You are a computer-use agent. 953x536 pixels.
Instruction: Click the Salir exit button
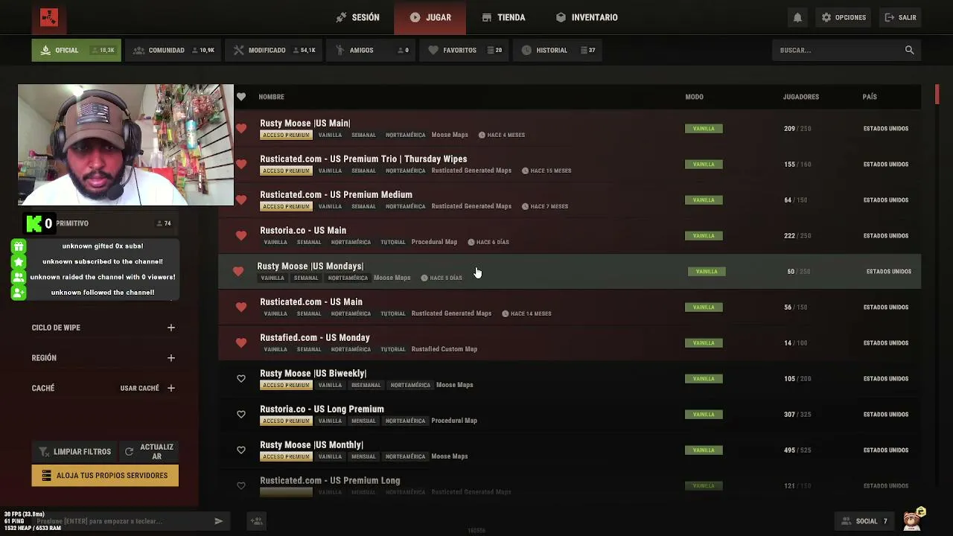(900, 17)
